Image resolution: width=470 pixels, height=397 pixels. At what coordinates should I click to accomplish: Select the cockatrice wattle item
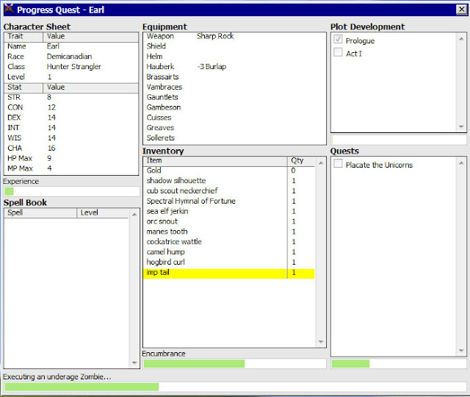(x=229, y=242)
